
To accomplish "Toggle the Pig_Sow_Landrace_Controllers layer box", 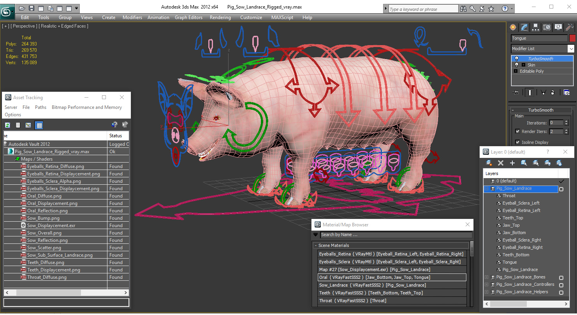I will pos(561,285).
